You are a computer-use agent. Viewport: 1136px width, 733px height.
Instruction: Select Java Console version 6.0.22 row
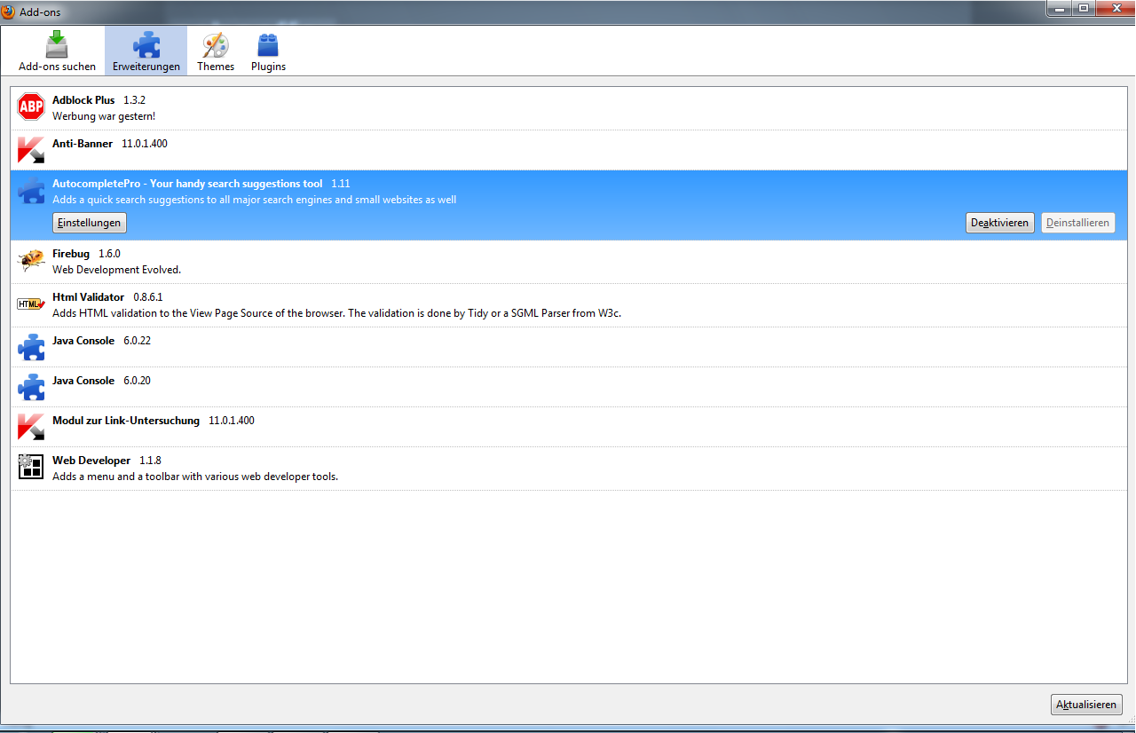coord(568,347)
